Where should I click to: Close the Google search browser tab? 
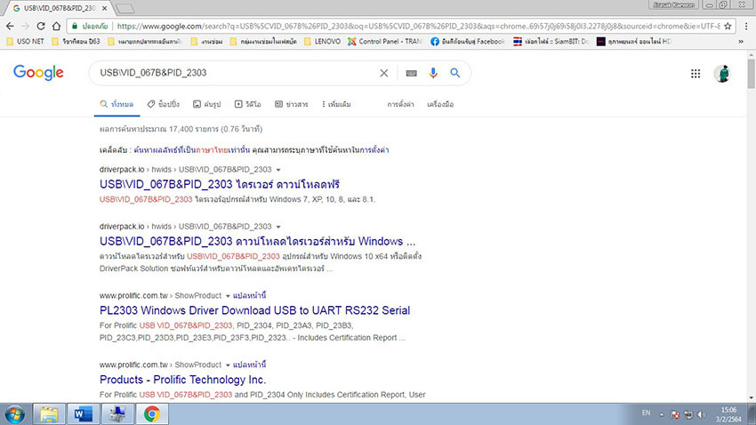(x=104, y=8)
